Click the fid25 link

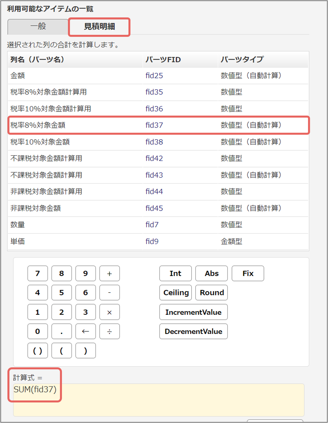pyautogui.click(x=154, y=76)
